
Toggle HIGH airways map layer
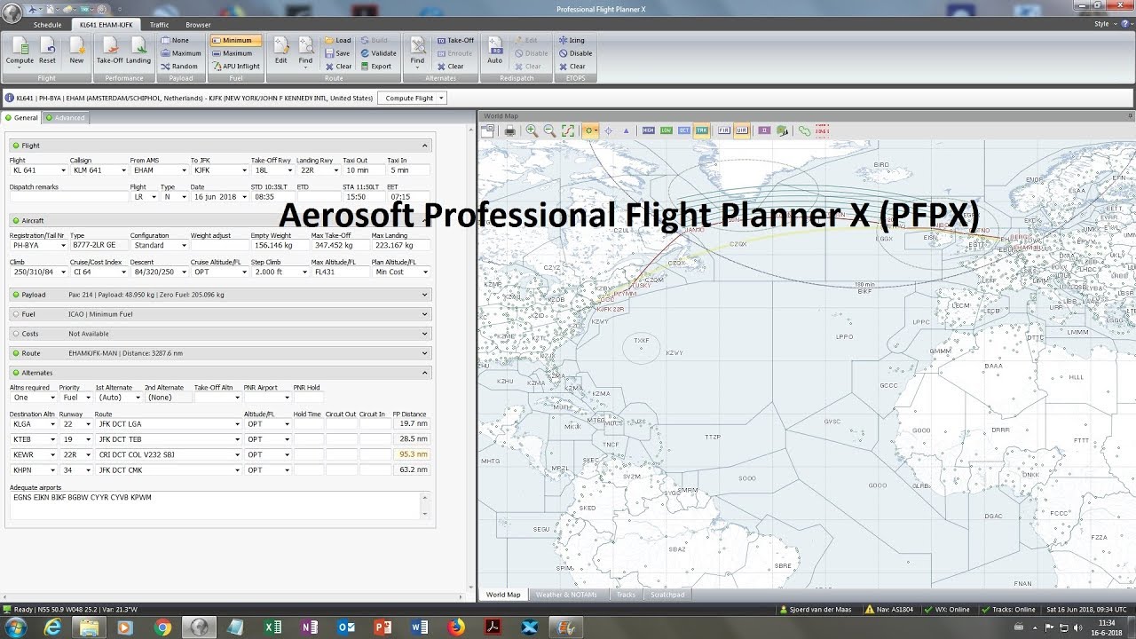point(648,130)
